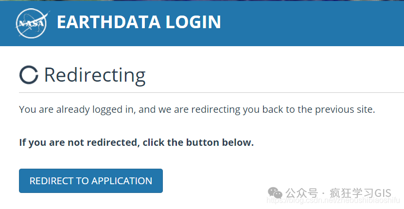This screenshot has height=209, width=404.
Task: Click the NASA meatball logo
Action: coord(32,23)
